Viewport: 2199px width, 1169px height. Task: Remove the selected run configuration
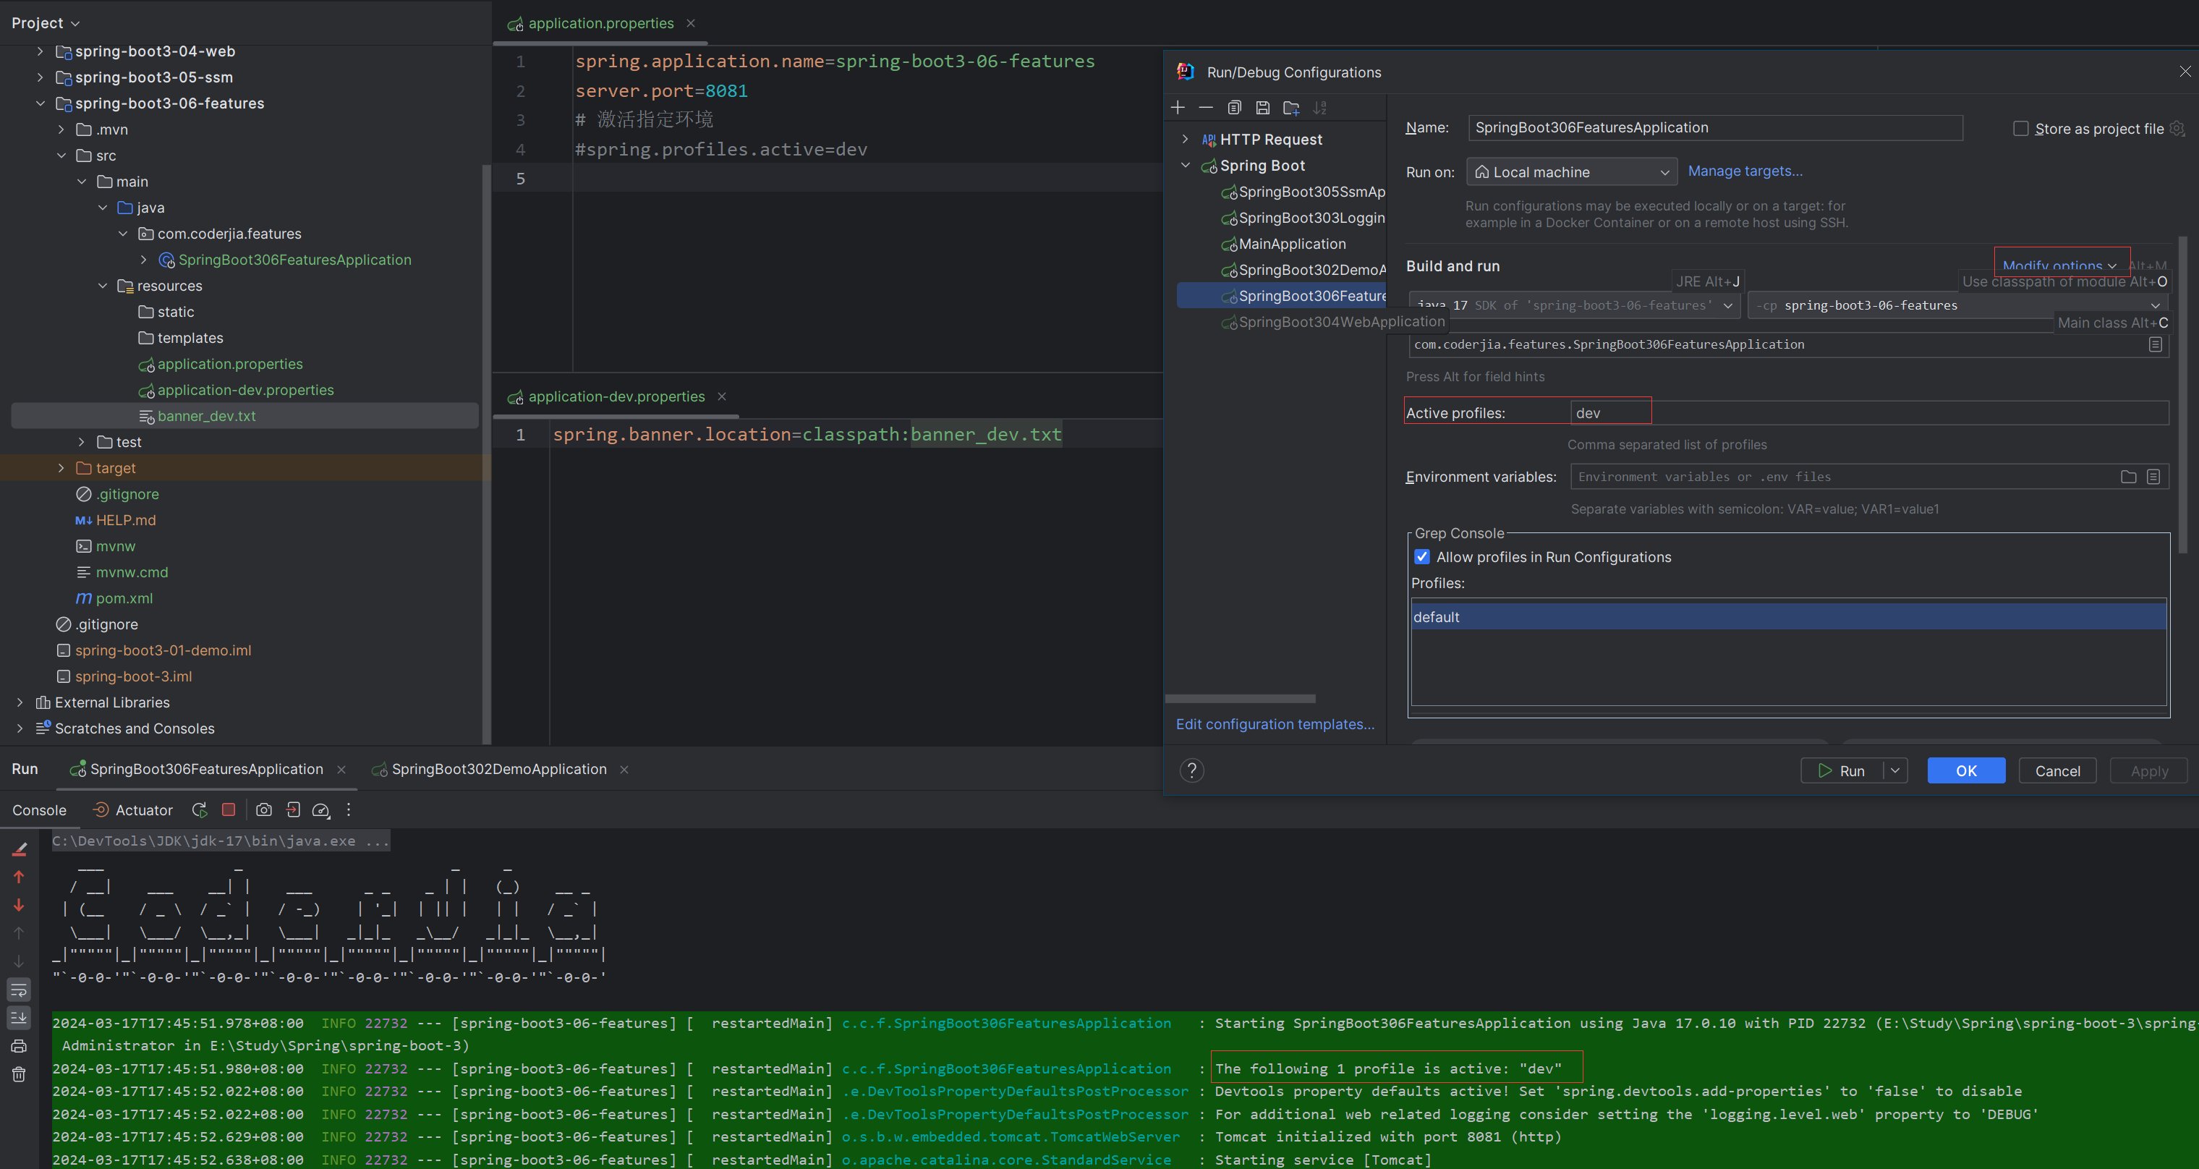1207,108
